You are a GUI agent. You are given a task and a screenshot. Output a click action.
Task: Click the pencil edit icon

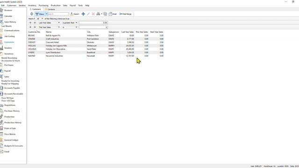88,14
